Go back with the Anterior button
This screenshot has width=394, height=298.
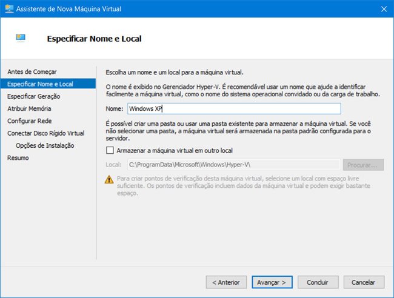click(226, 282)
